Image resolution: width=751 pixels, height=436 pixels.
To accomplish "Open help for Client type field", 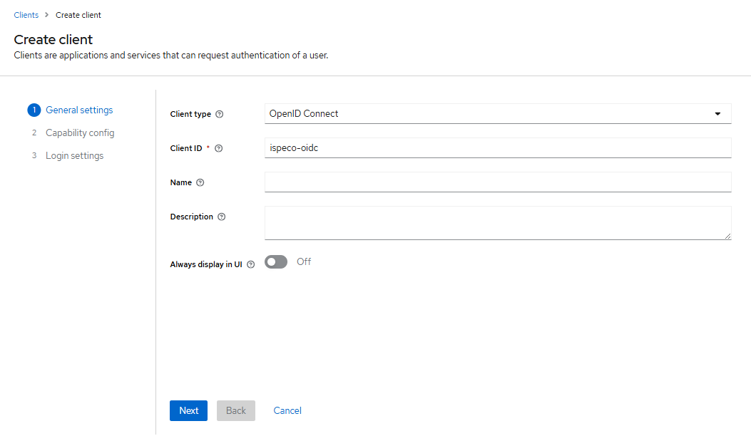I will coord(219,113).
